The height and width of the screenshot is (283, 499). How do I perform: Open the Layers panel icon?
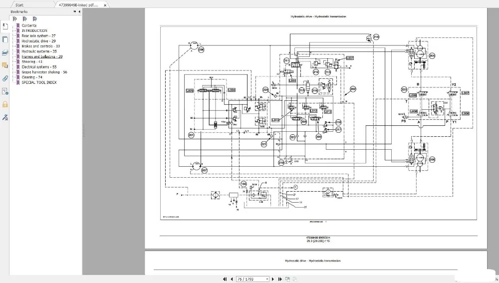point(5,52)
